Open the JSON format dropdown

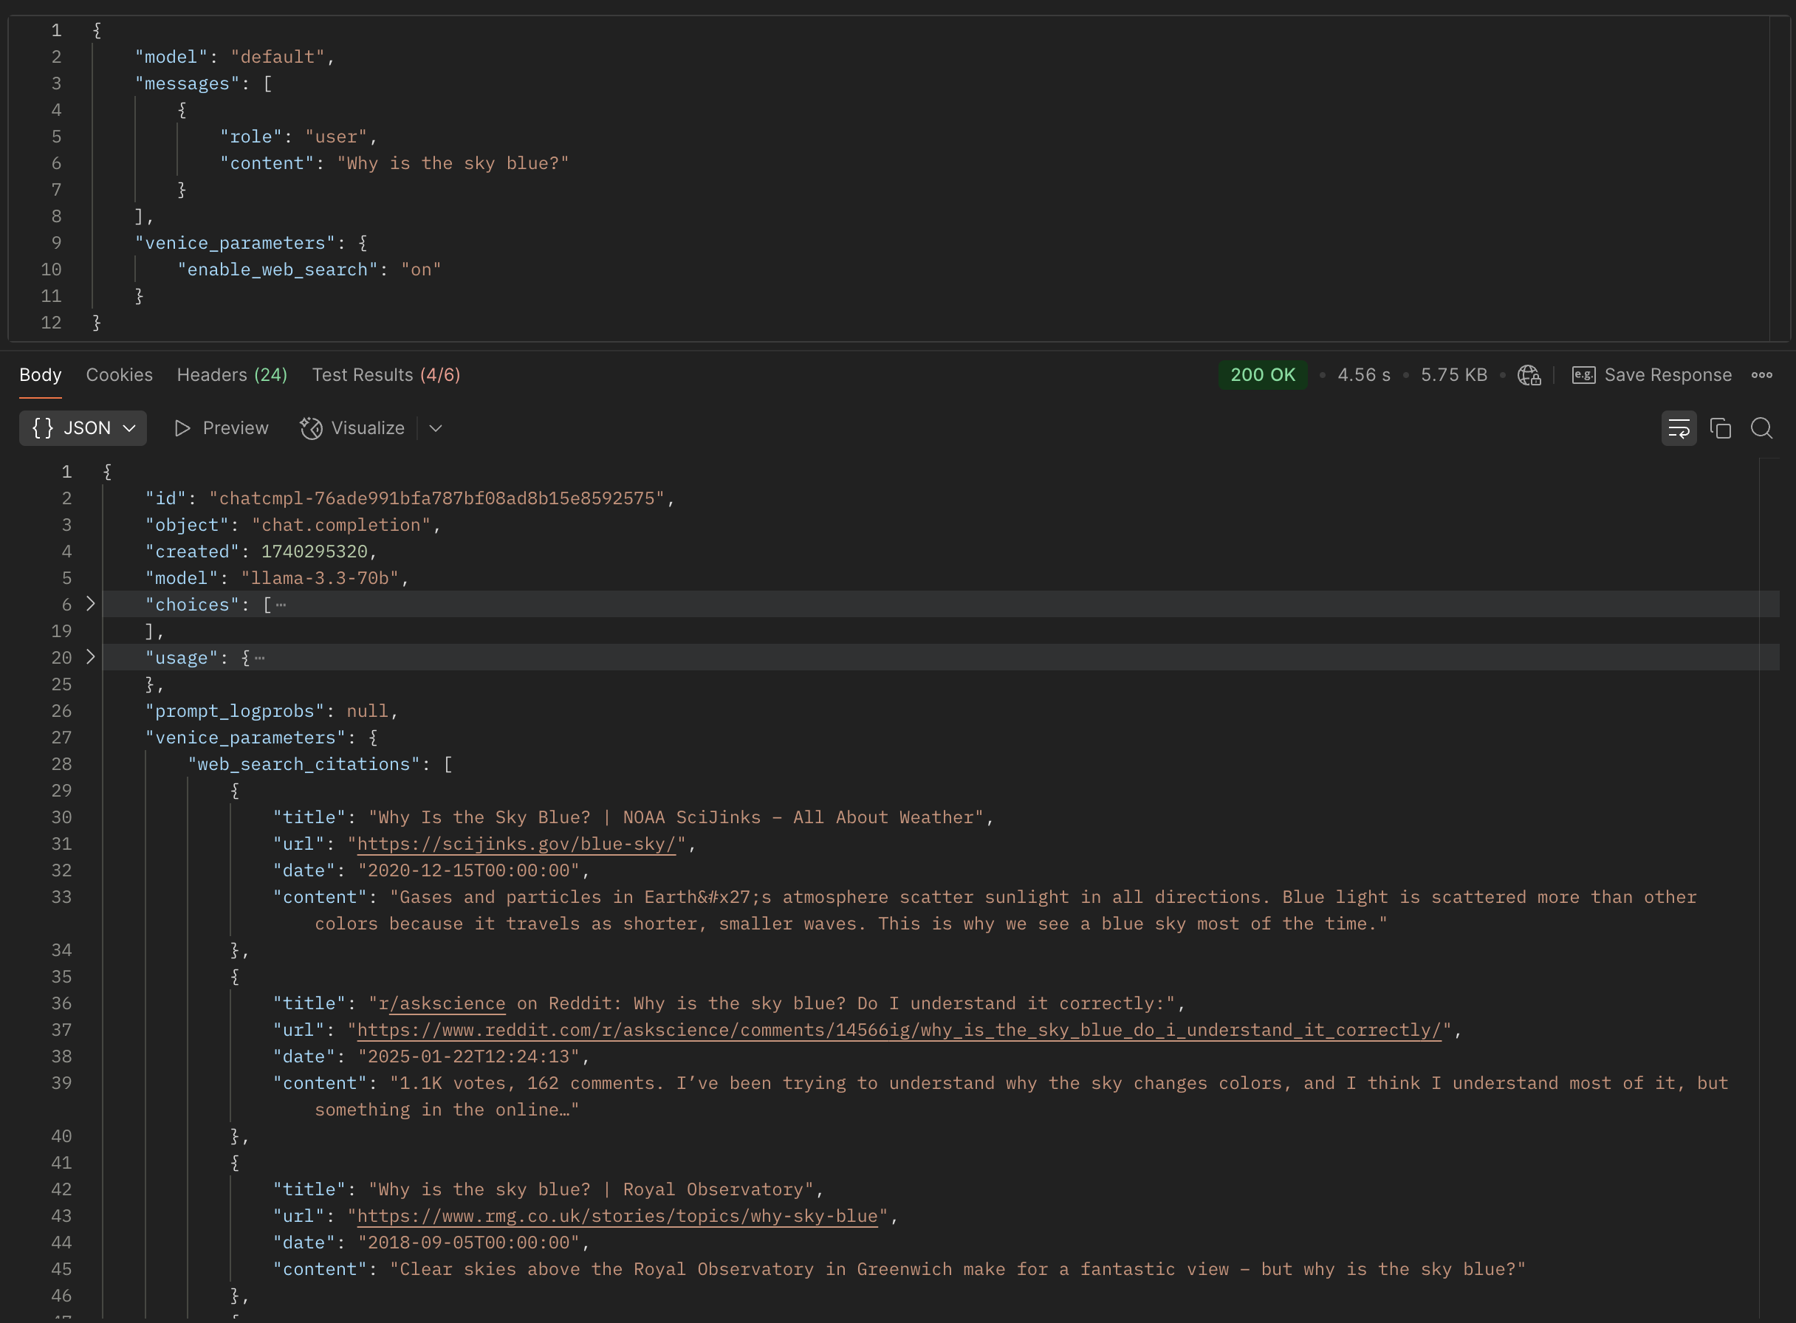point(83,427)
